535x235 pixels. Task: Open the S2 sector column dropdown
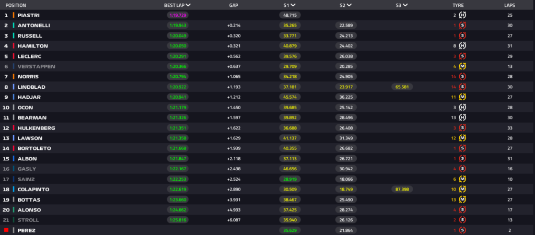(x=349, y=5)
